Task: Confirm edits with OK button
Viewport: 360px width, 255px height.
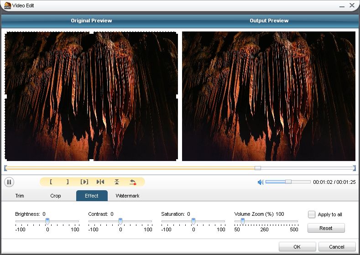Action: coord(297,247)
